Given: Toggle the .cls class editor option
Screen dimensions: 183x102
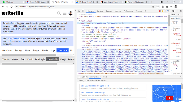Looking at the screenshot, I should (178, 18).
